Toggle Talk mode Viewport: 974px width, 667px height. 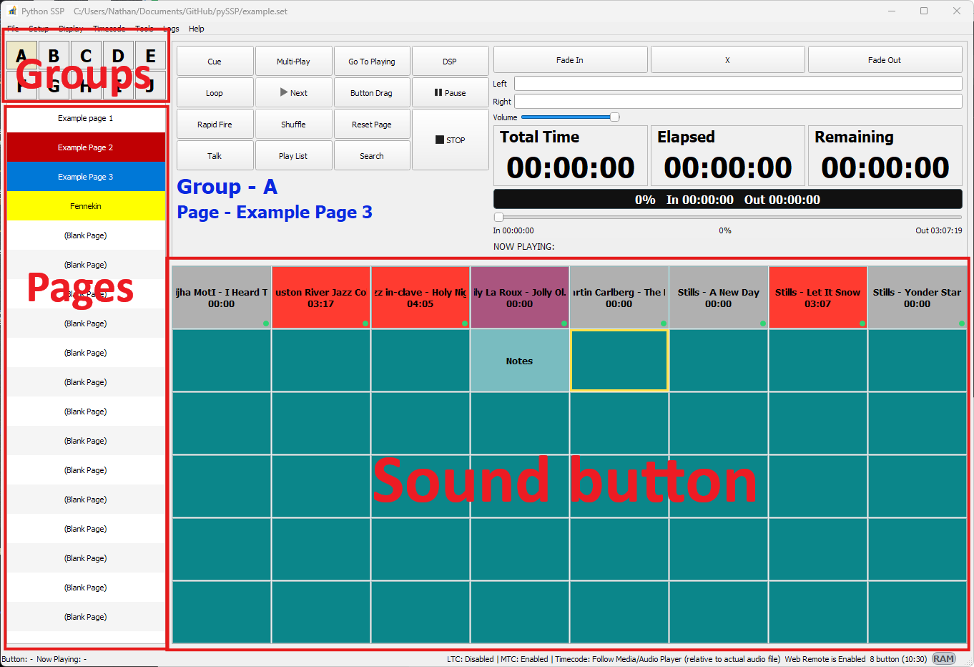[x=215, y=155]
